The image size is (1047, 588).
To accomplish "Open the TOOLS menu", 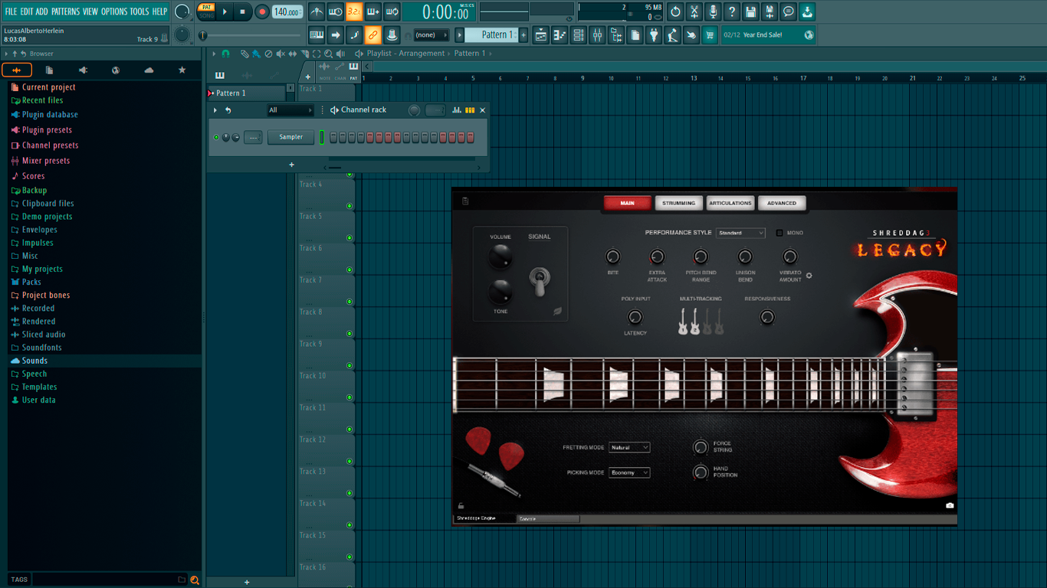I will [139, 11].
